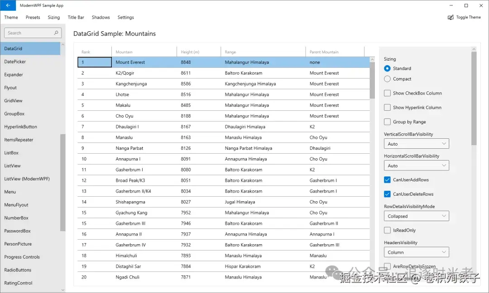Viewport: 489px width, 293px height.
Task: Click the height cell 7893 for Himalchuli
Action: tap(199, 255)
